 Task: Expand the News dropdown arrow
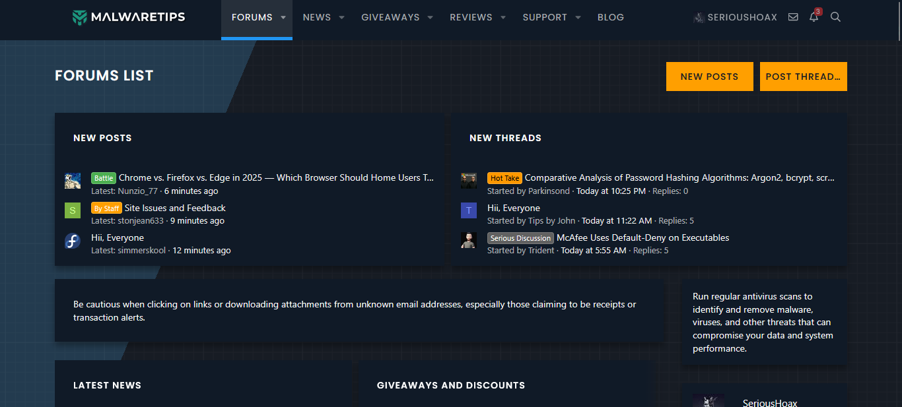pyautogui.click(x=341, y=18)
